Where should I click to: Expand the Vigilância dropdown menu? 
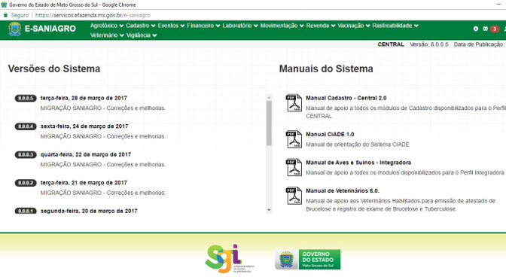(142, 35)
